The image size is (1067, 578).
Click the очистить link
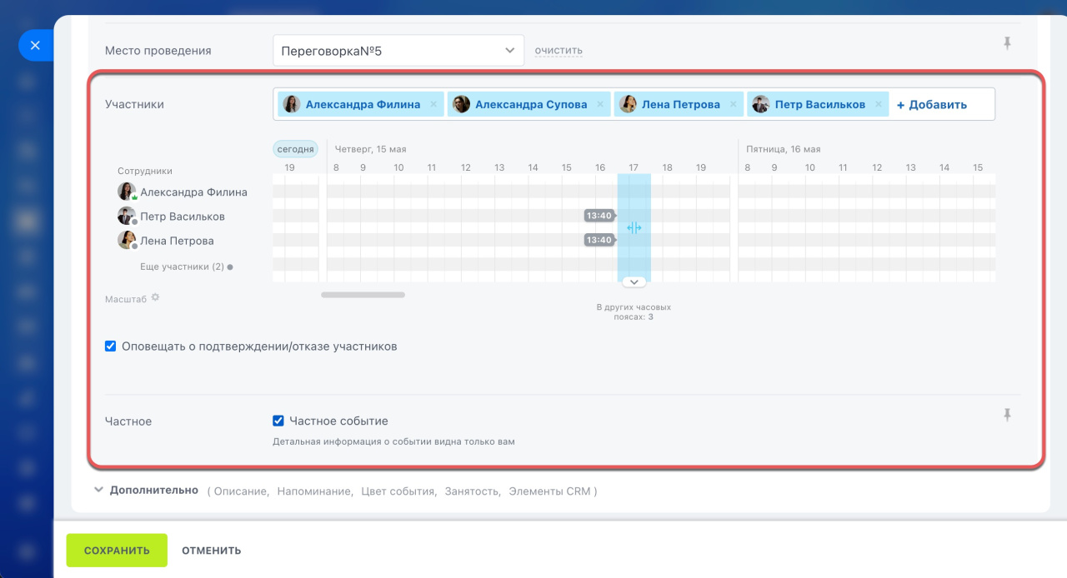click(559, 51)
